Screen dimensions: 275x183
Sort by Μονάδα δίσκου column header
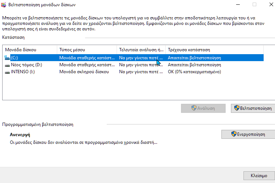coord(30,50)
